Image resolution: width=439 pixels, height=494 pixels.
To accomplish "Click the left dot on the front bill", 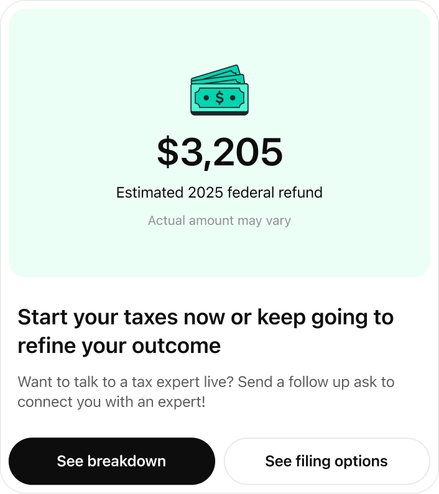I will pos(206,98).
